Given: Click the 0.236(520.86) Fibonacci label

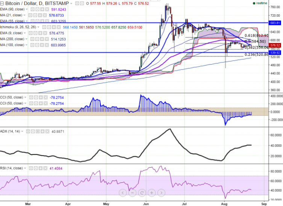Looking at the screenshot, I should coord(256,55).
